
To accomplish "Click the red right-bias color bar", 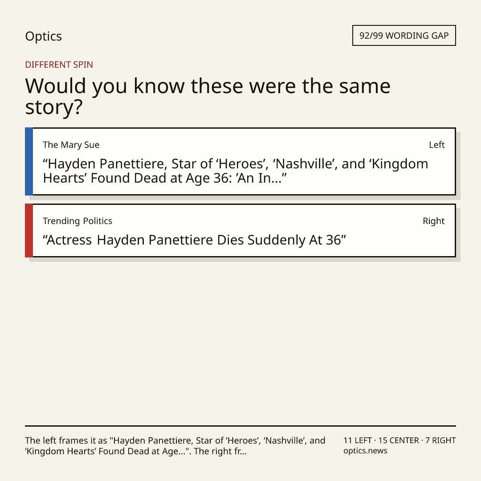I will point(29,230).
